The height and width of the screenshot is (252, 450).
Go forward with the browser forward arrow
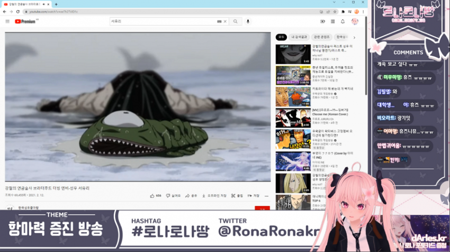pos(11,12)
